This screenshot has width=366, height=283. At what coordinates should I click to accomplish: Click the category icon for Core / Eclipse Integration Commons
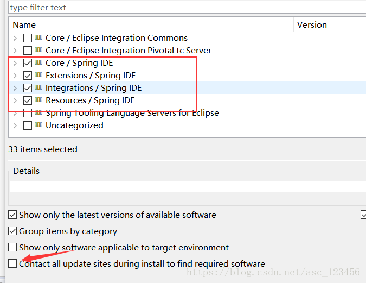pos(38,37)
